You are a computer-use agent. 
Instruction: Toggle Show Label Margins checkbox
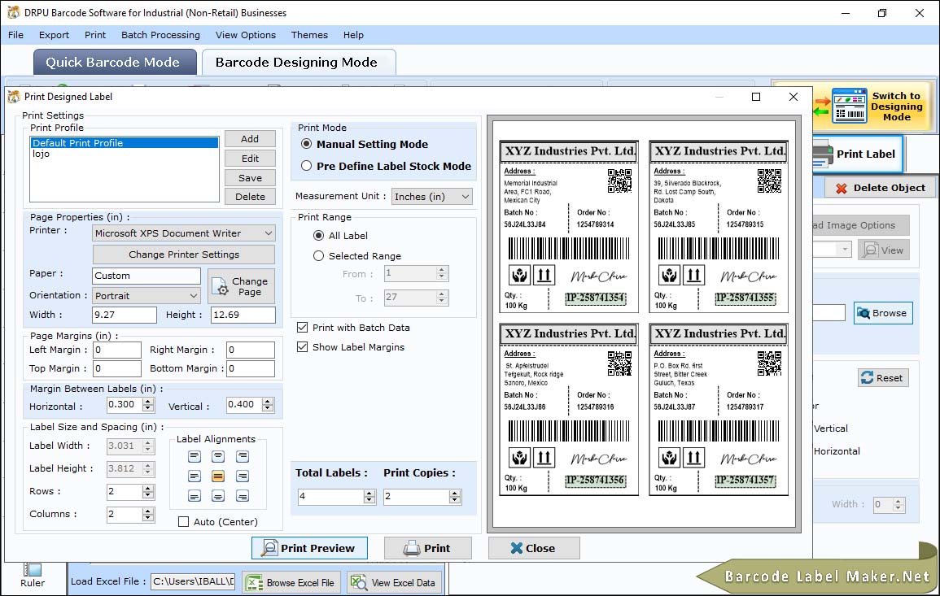point(303,347)
